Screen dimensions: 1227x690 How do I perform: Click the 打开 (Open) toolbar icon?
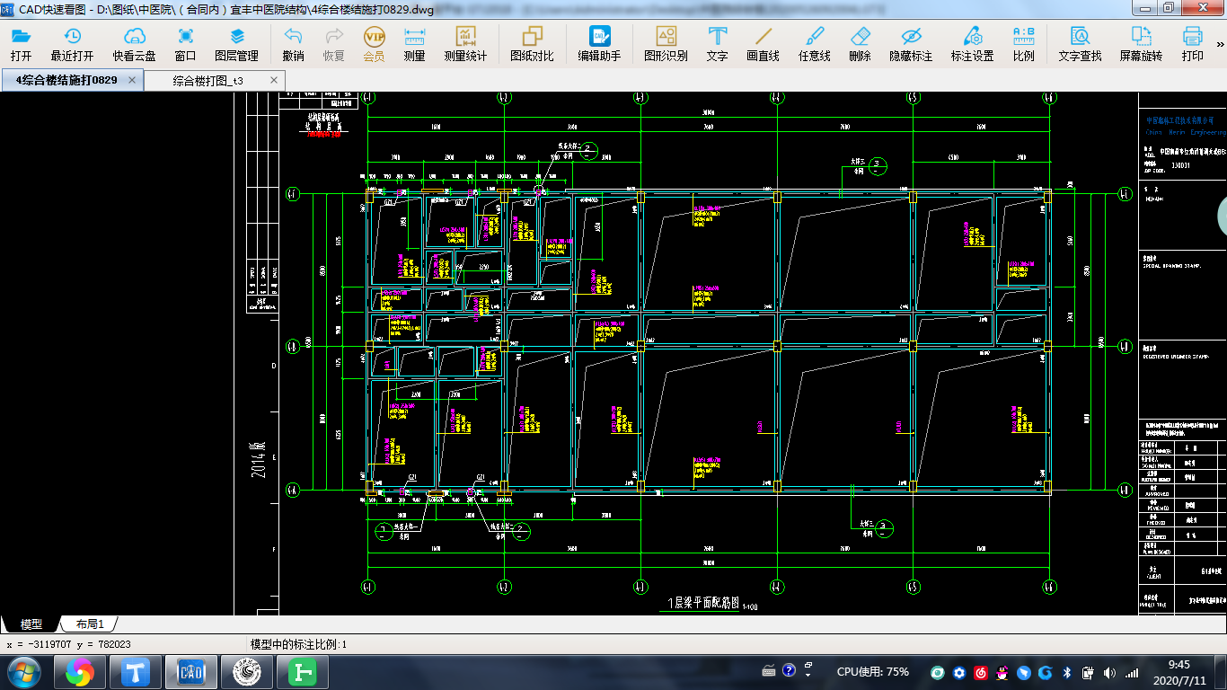coord(21,43)
